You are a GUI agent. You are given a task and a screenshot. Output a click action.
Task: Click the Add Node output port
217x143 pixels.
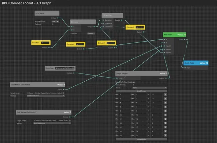click(x=184, y=39)
